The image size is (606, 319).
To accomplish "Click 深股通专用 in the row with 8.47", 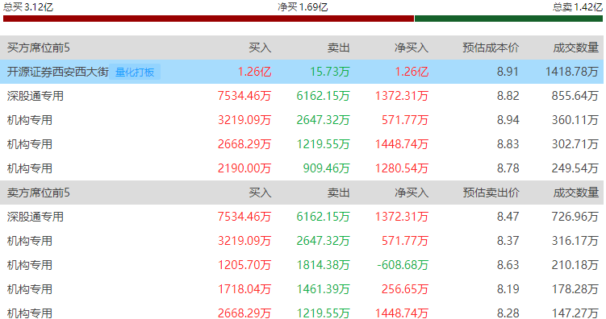I will pyautogui.click(x=36, y=217).
